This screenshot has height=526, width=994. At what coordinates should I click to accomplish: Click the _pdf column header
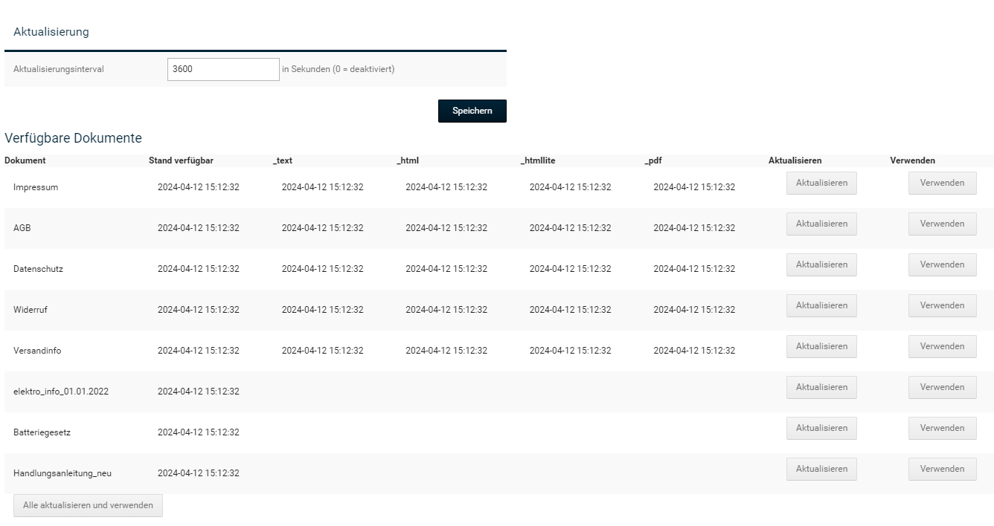(653, 160)
